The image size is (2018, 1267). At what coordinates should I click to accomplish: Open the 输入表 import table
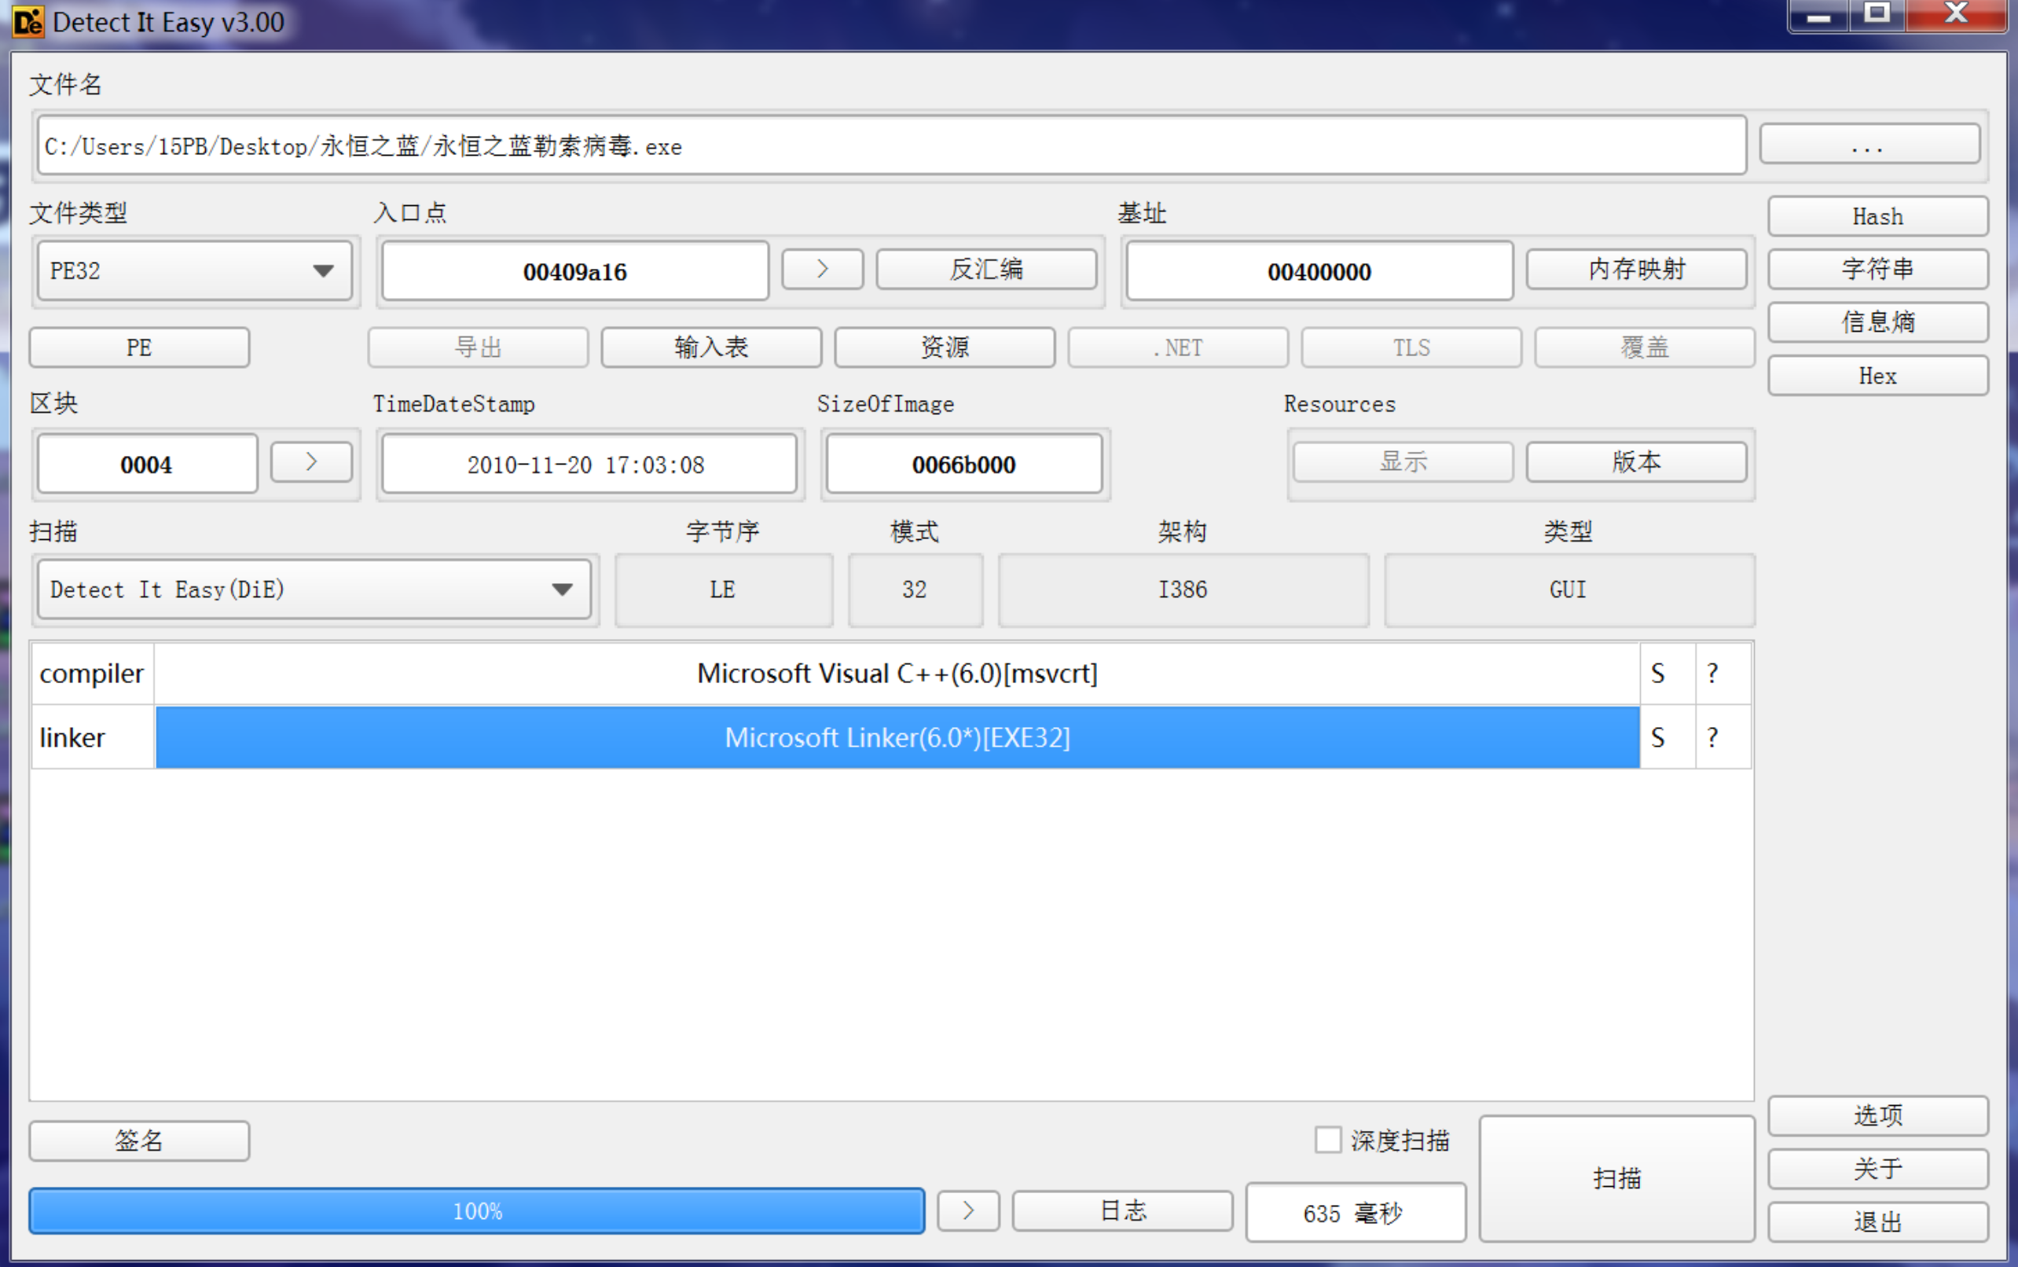pos(710,347)
